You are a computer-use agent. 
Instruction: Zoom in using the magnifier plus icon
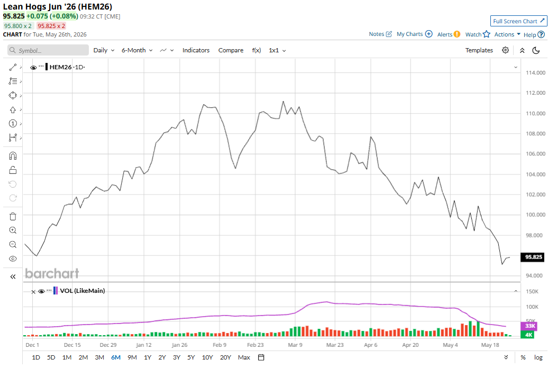(13, 230)
